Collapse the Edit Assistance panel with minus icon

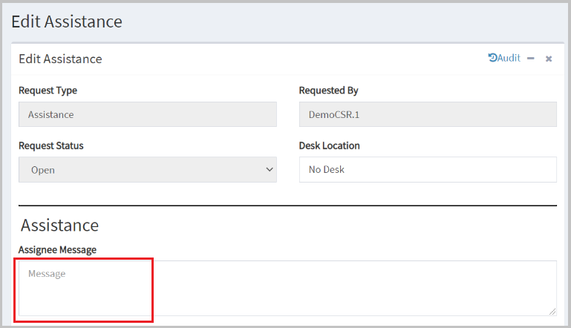[x=531, y=58]
